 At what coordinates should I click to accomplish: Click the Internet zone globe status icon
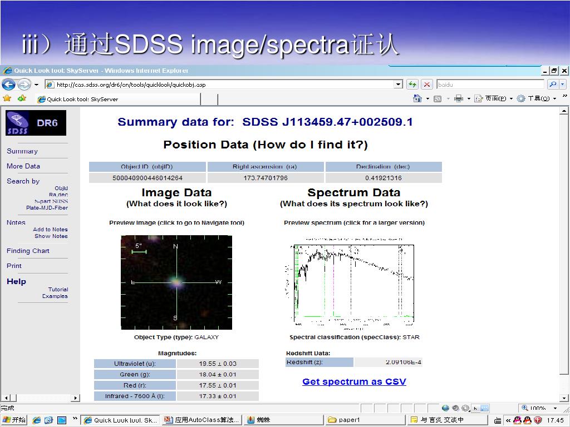click(x=445, y=408)
